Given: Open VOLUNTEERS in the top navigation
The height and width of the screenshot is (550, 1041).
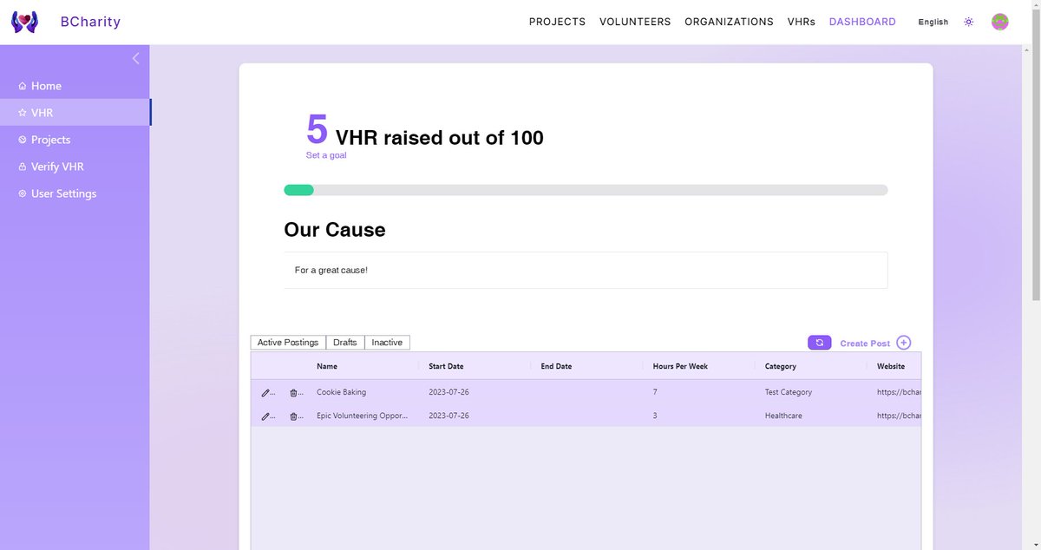Looking at the screenshot, I should point(635,22).
